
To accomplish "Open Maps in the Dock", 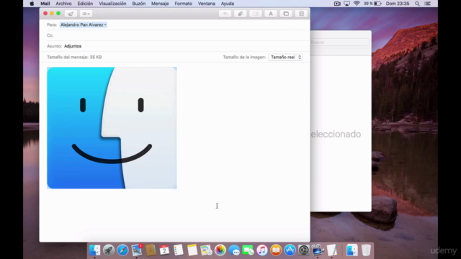I will point(206,250).
